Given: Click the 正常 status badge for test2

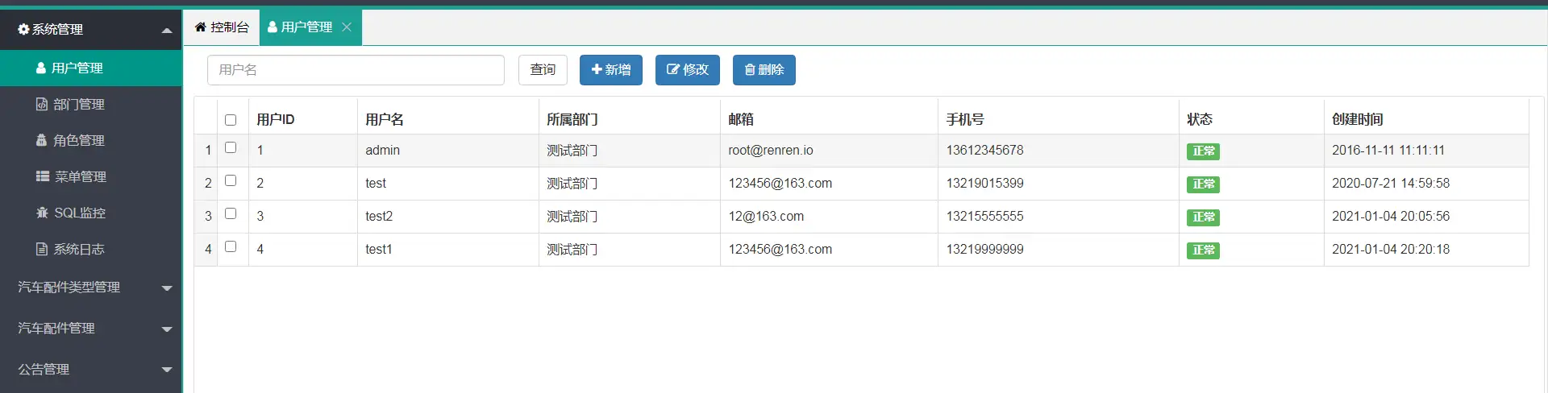Looking at the screenshot, I should coord(1203,217).
